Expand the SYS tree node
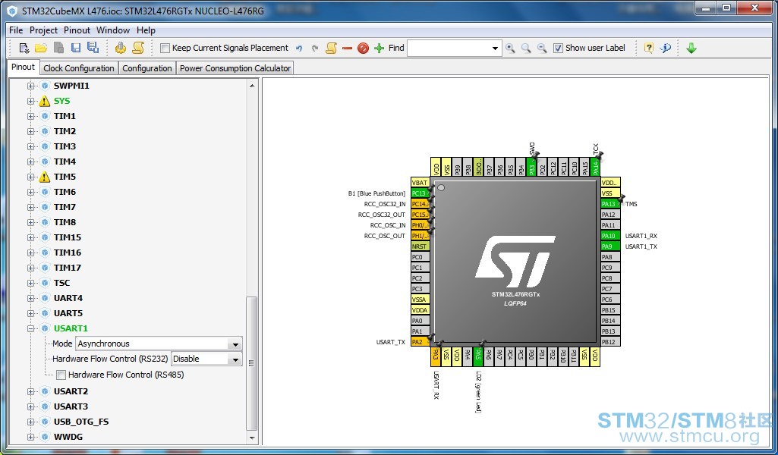This screenshot has width=778, height=455. tap(31, 101)
